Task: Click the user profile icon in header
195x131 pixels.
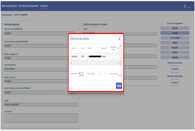Action: point(185,6)
